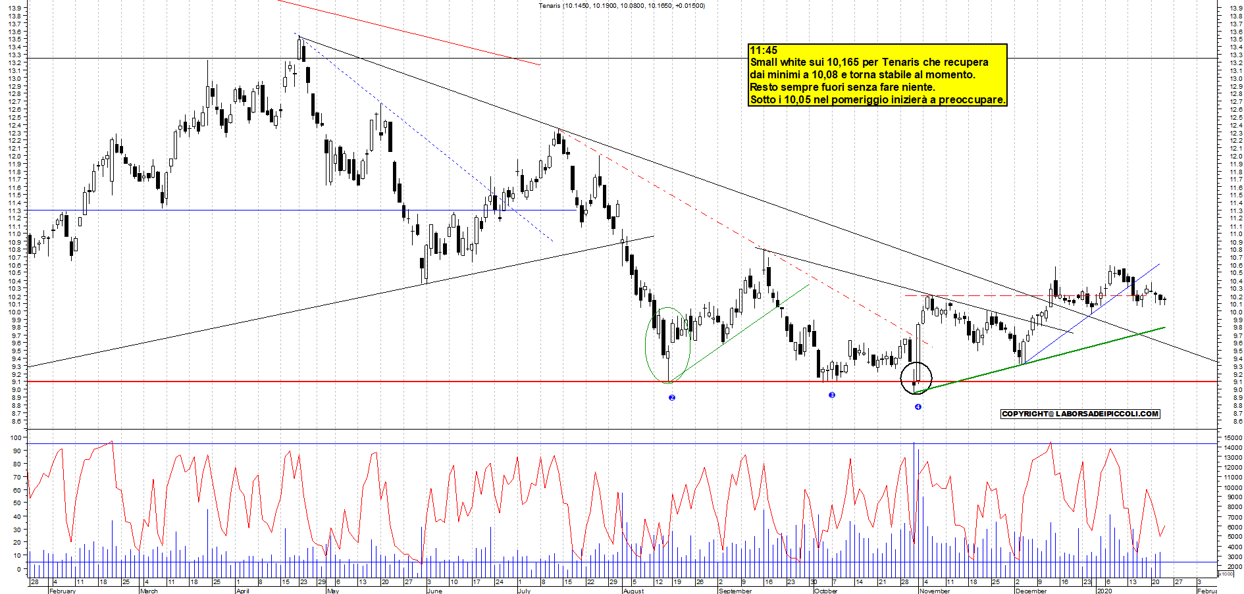This screenshot has height=594, width=1244.
Task: Select the blue circled marker number 3
Action: (x=832, y=395)
